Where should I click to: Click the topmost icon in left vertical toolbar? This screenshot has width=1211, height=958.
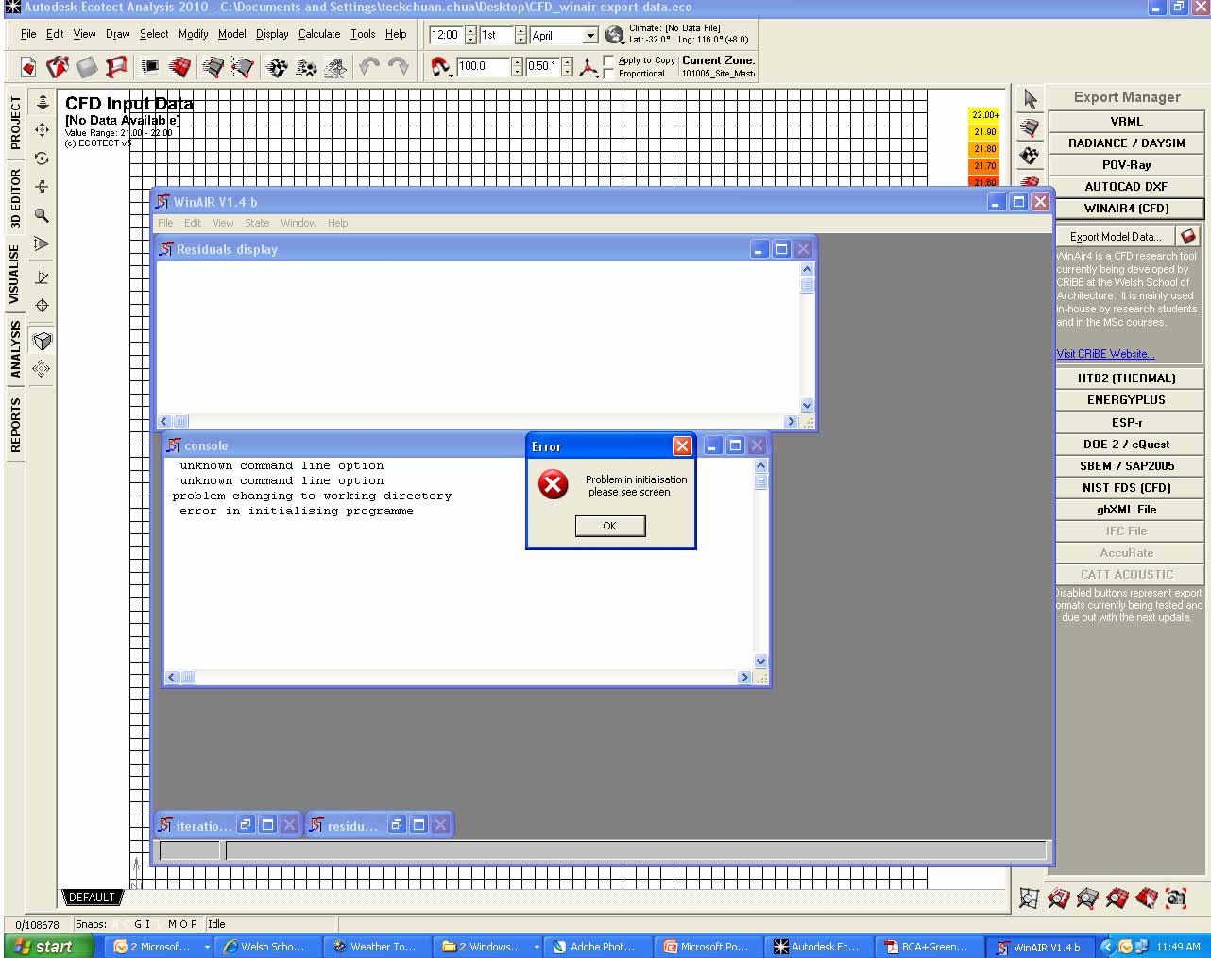[x=42, y=101]
